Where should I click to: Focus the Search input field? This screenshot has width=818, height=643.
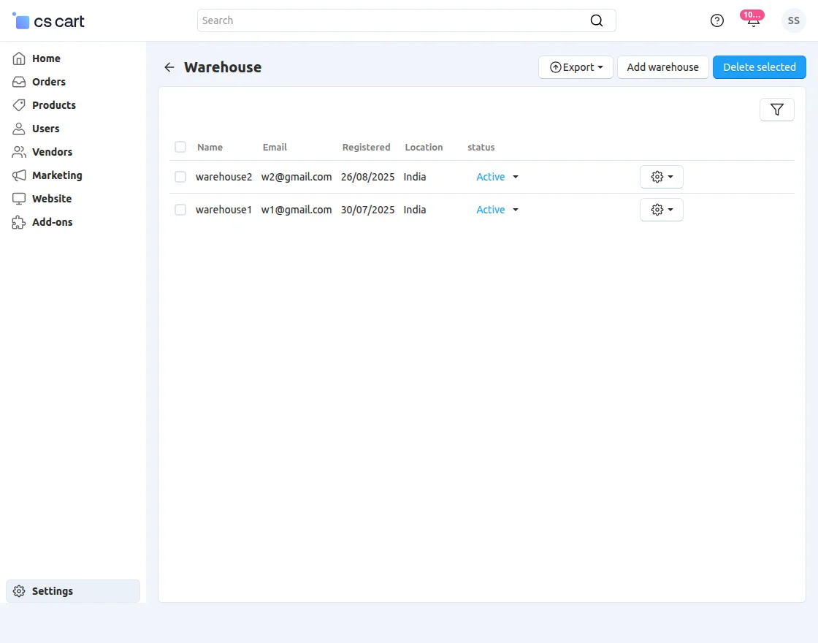coord(394,20)
